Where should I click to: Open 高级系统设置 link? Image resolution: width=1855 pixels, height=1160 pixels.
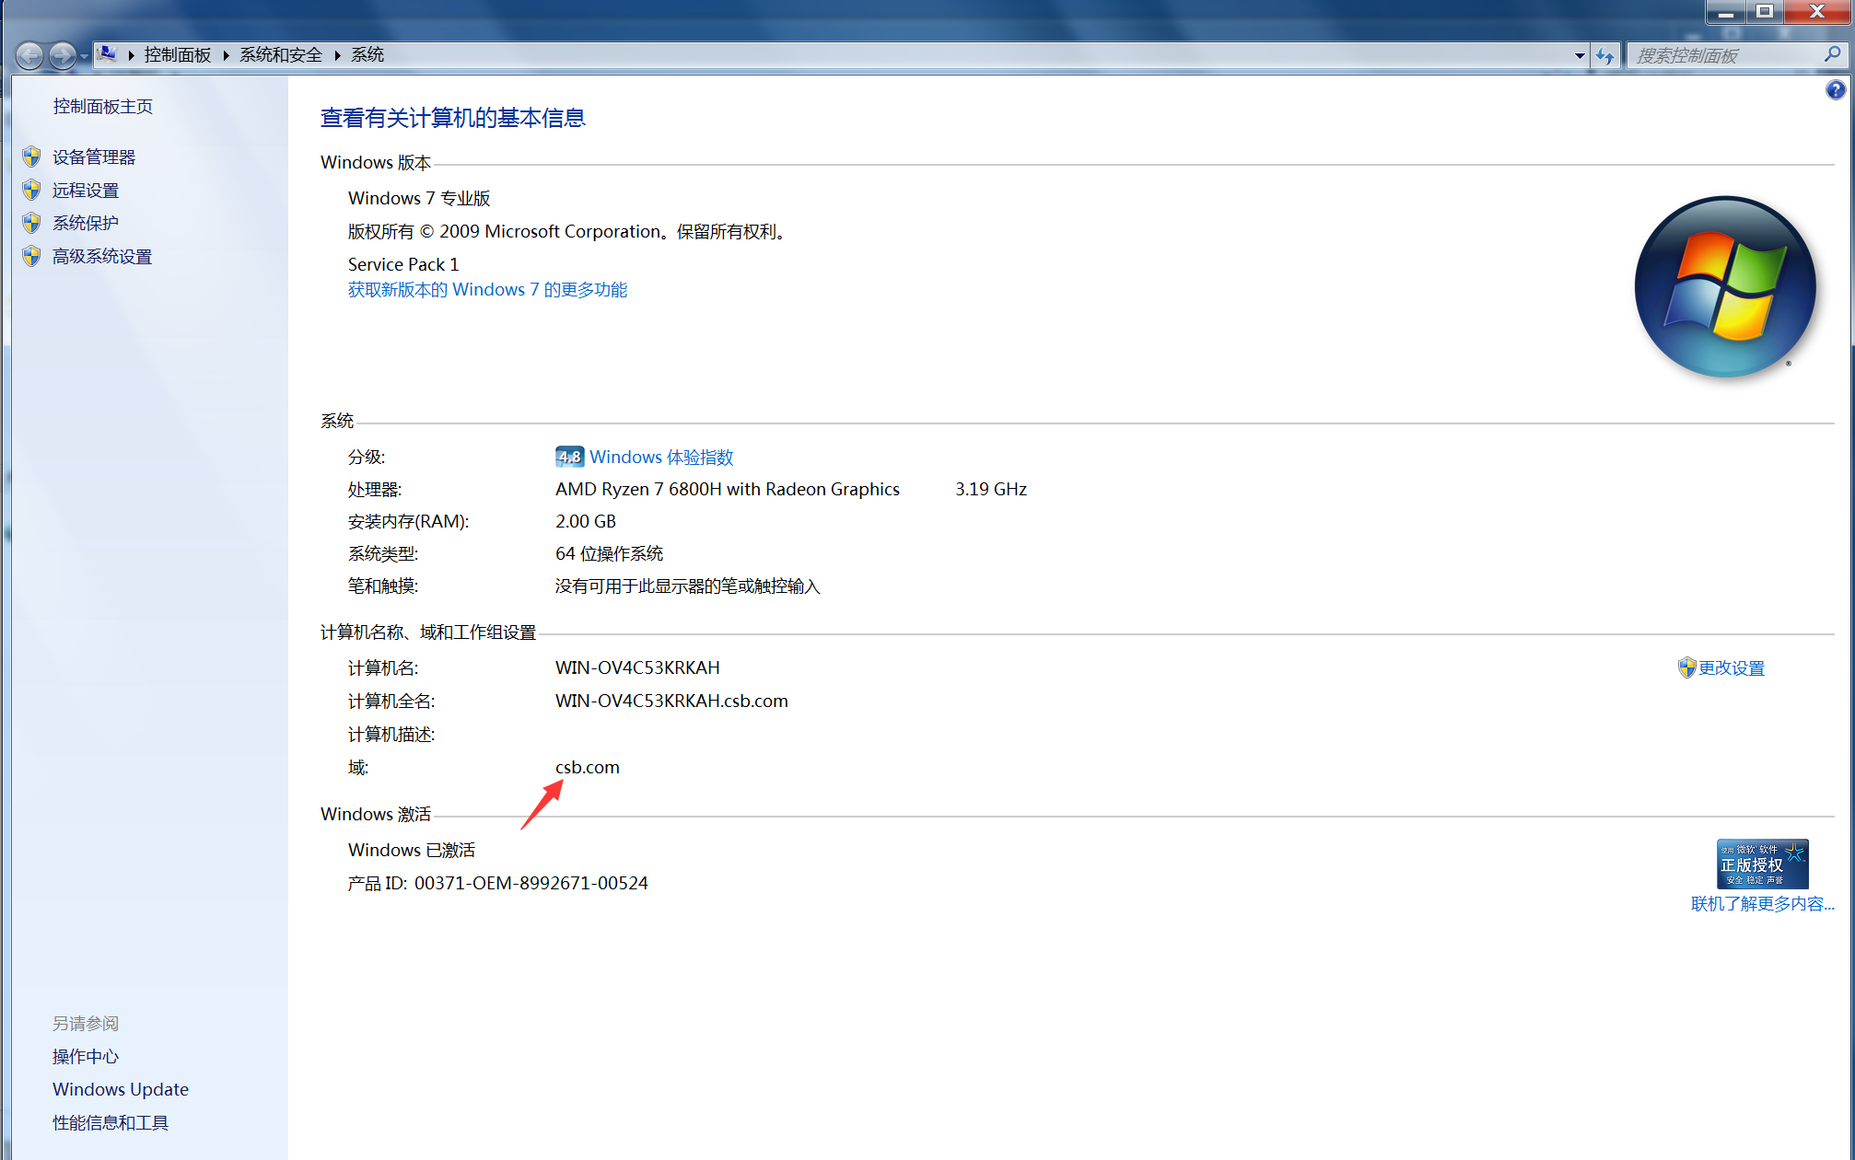102,257
